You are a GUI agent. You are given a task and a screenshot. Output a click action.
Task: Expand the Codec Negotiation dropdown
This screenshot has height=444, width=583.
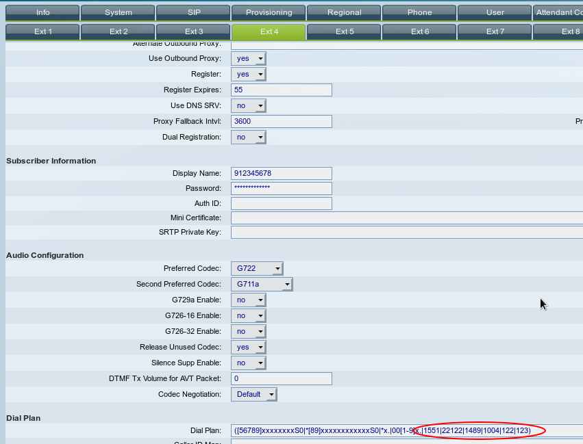255,394
